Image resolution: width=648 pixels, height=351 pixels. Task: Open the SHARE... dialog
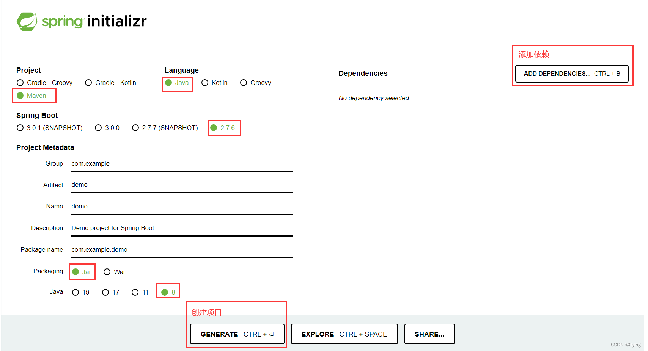point(429,334)
